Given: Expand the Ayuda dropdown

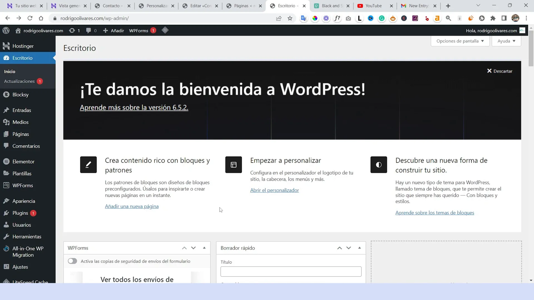Looking at the screenshot, I should (506, 41).
